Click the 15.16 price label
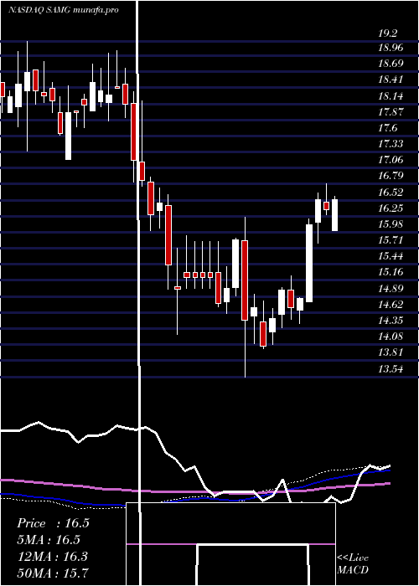The width and height of the screenshot is (419, 586). 391,271
